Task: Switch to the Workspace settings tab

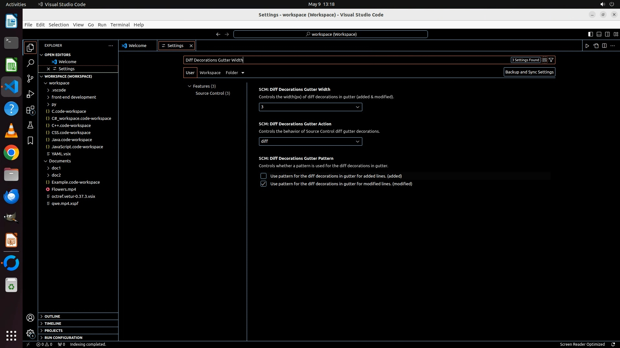Action: (x=210, y=72)
